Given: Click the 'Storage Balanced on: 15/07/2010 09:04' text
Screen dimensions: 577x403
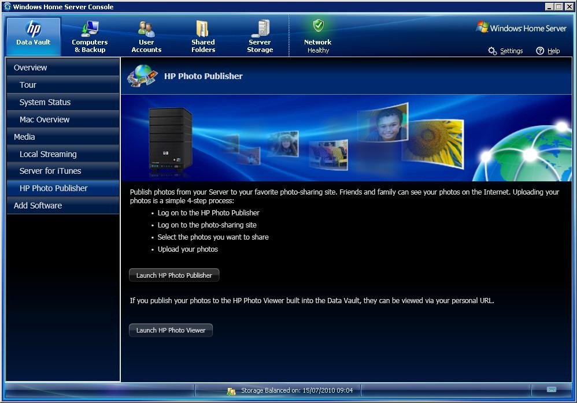Looking at the screenshot, I should [x=297, y=390].
